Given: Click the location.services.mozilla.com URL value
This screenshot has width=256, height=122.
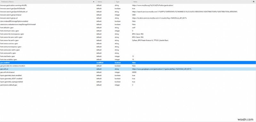Looking at the screenshot, I should pos(159,18).
